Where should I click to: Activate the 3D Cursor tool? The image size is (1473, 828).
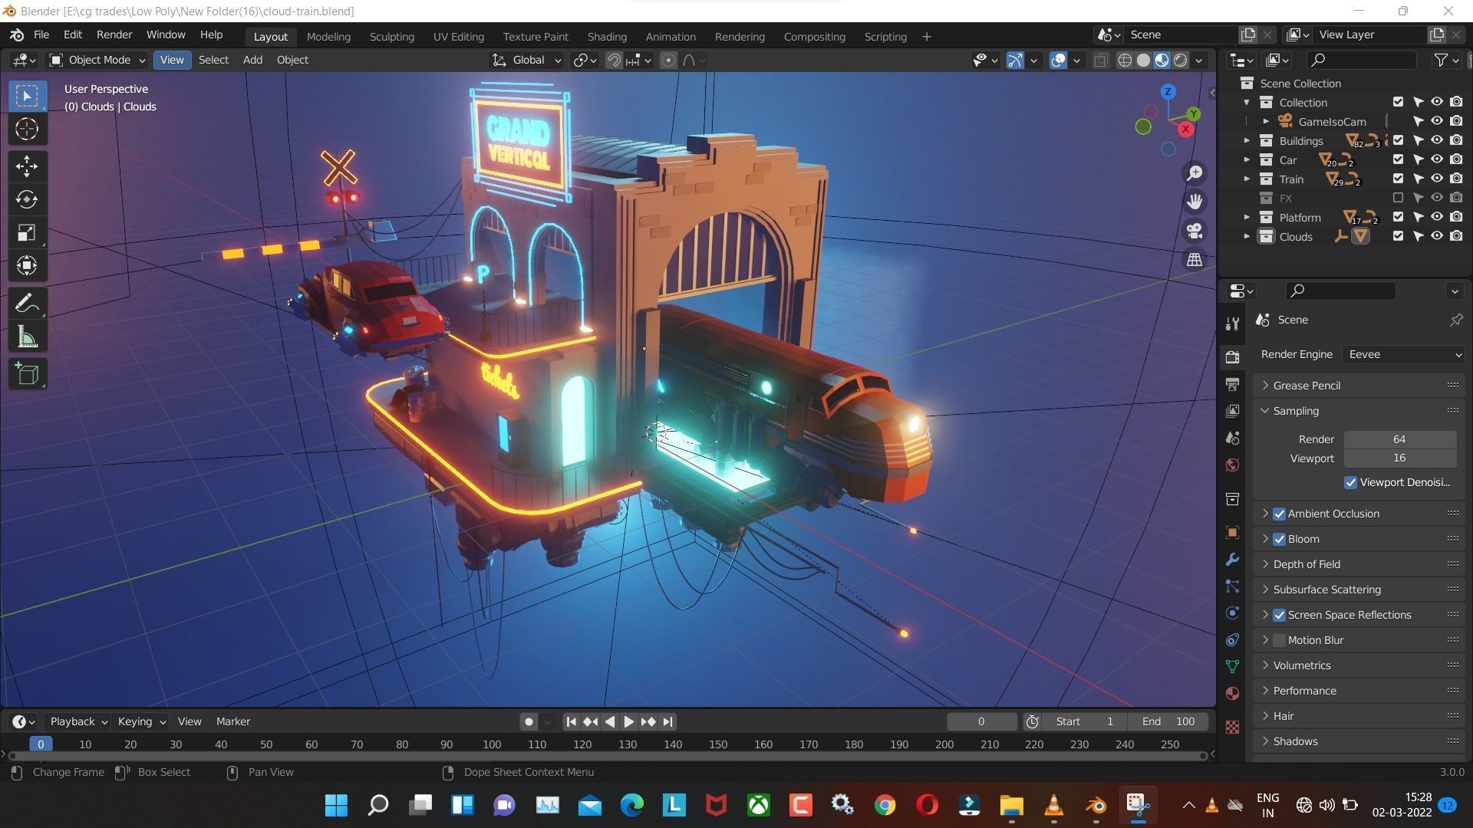pos(27,129)
